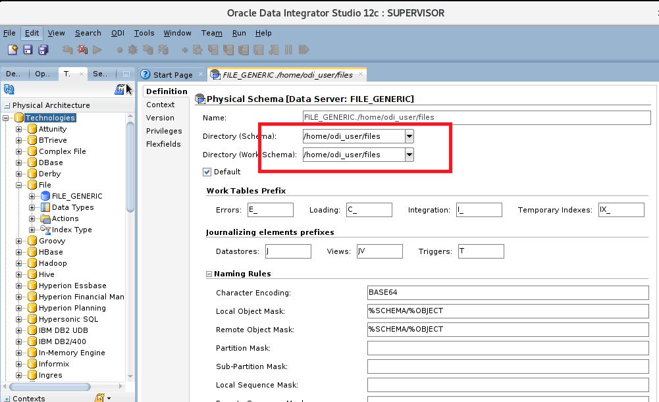
Task: Open the Definition side tab
Action: click(167, 91)
